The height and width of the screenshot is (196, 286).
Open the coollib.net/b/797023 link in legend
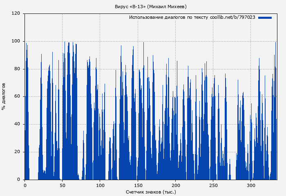tap(232, 18)
